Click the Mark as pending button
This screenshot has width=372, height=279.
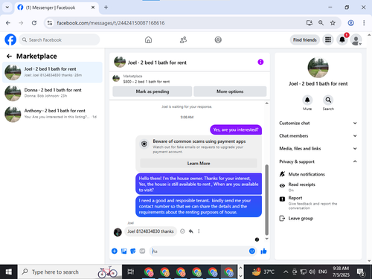153,92
